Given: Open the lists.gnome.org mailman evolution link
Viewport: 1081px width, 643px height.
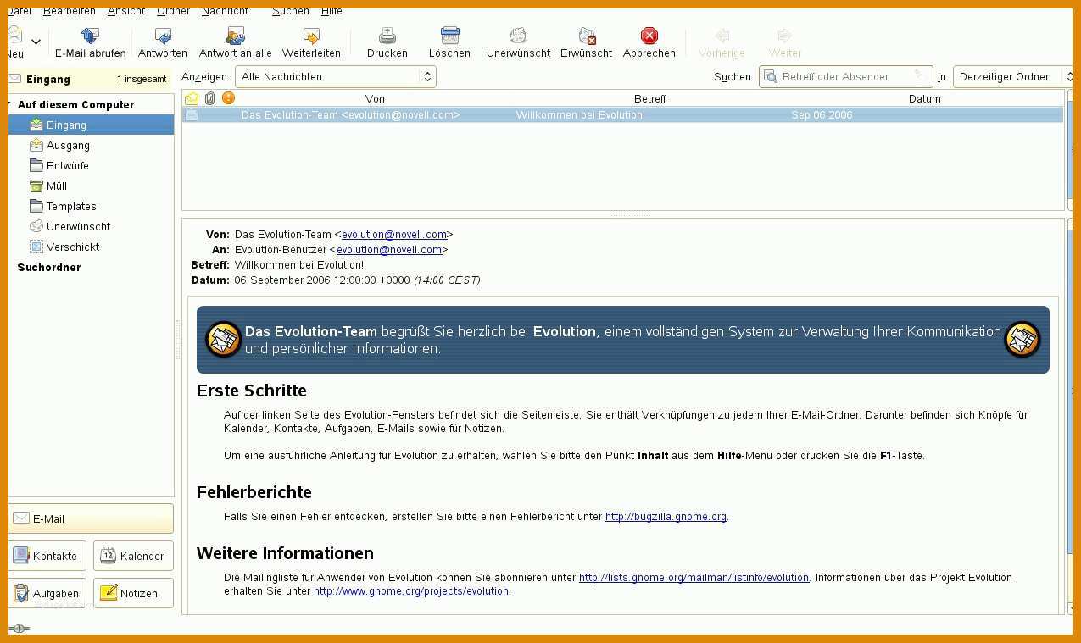Looking at the screenshot, I should pos(694,577).
